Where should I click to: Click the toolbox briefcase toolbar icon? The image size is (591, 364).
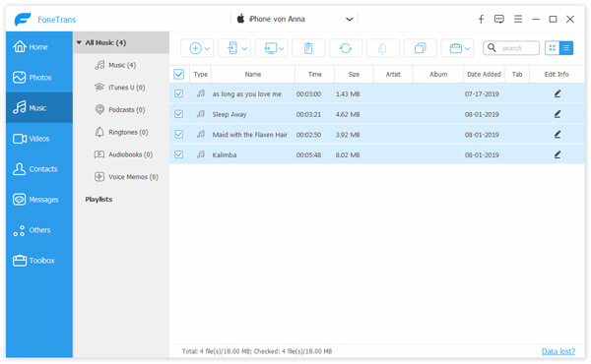click(x=456, y=48)
